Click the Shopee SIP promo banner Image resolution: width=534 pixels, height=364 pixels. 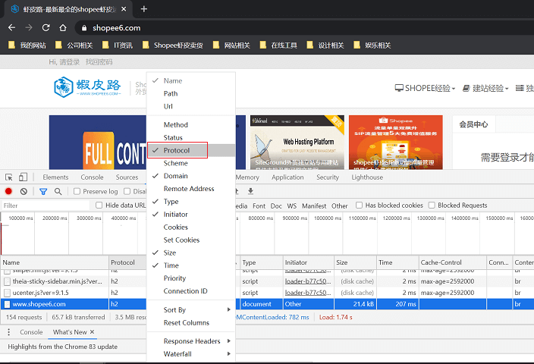point(396,143)
